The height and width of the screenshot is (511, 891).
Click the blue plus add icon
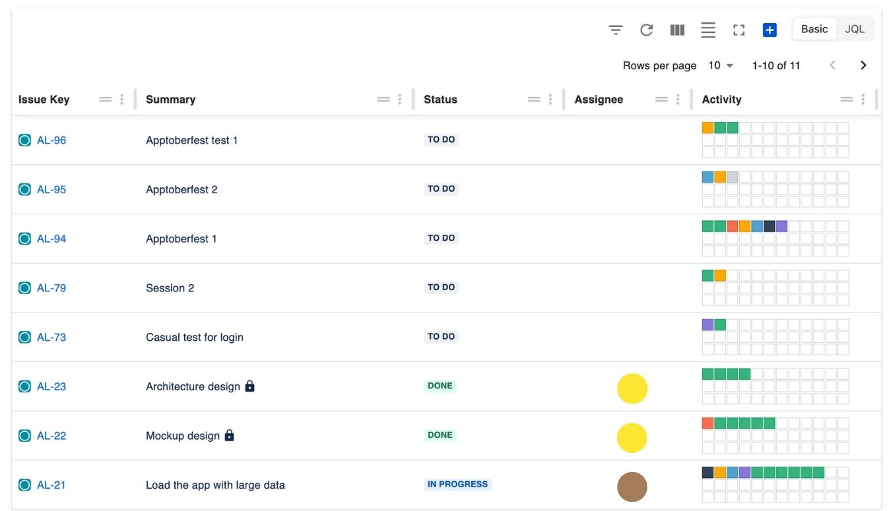pyautogui.click(x=770, y=30)
